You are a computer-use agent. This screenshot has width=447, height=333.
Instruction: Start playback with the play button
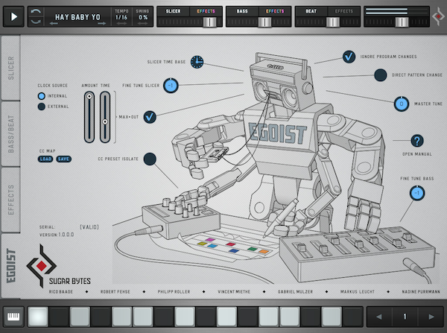coord(13,17)
